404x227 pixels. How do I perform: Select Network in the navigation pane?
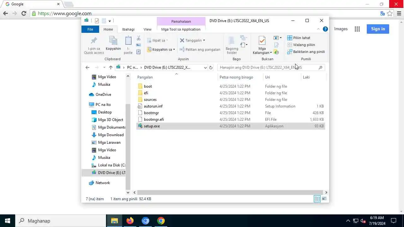click(x=99, y=183)
